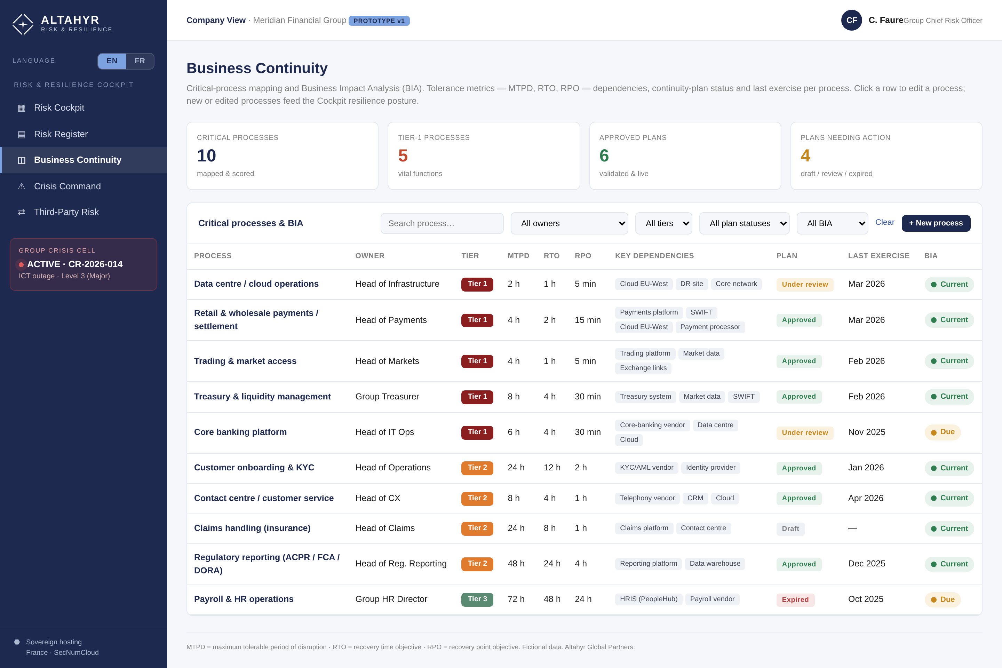Viewport: 1002px width, 668px height.
Task: Clear the table filters
Action: click(884, 222)
